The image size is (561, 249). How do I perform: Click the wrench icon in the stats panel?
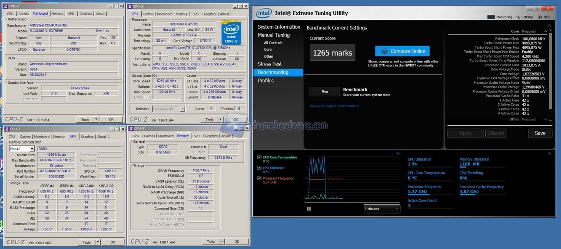(550, 153)
